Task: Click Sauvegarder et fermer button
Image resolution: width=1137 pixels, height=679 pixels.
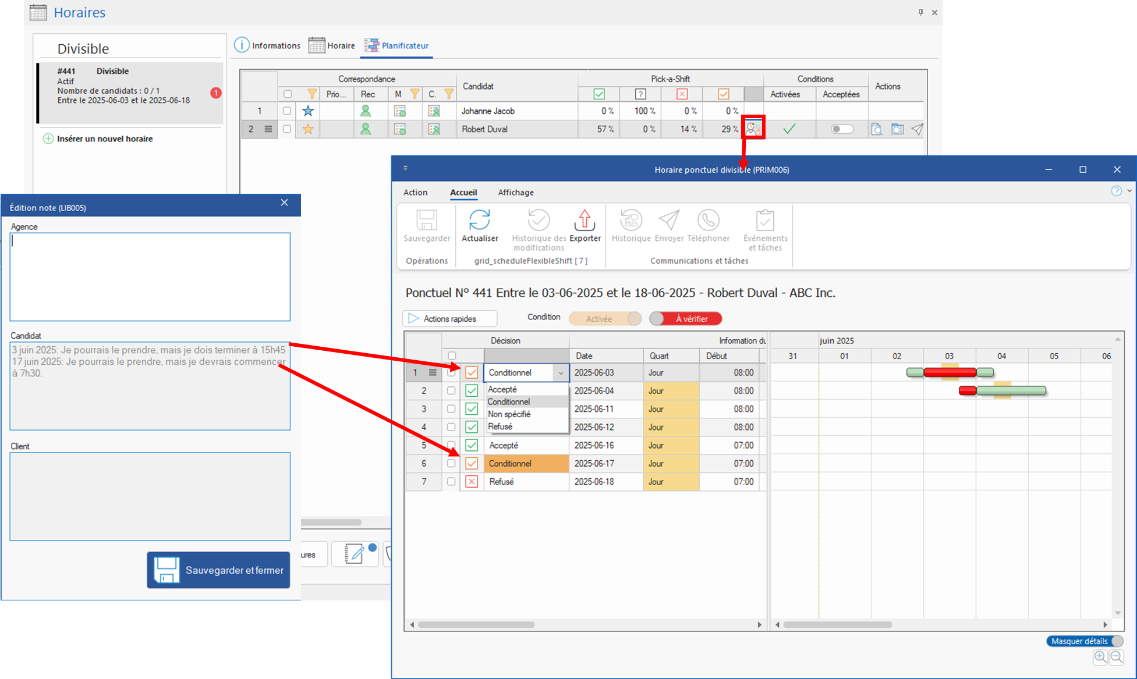Action: [x=218, y=570]
